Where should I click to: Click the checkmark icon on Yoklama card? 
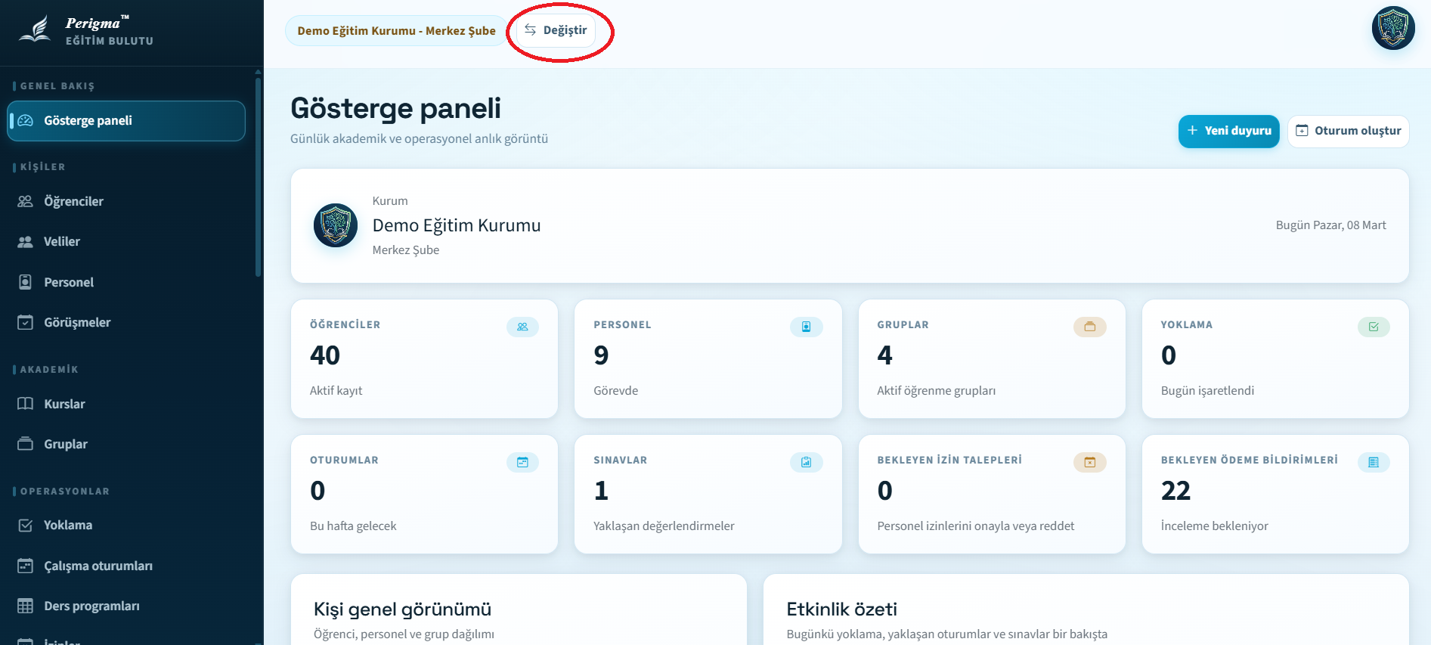coord(1373,327)
